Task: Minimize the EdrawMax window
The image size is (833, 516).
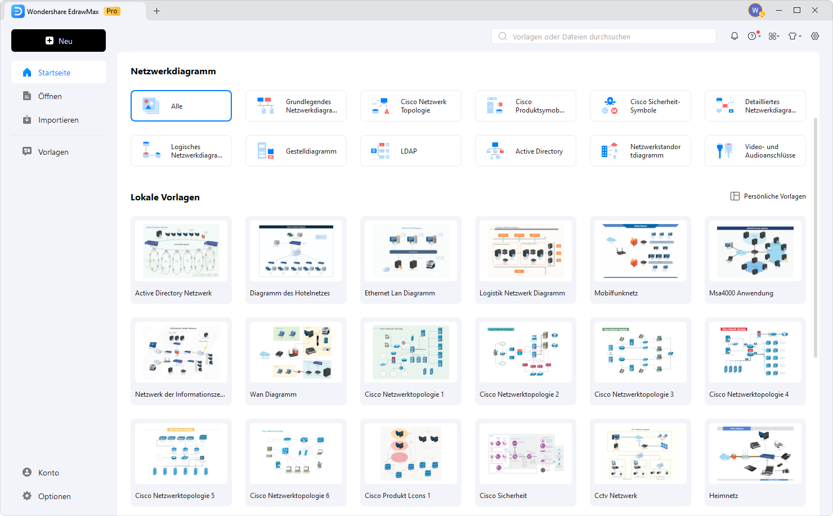Action: coord(779,10)
